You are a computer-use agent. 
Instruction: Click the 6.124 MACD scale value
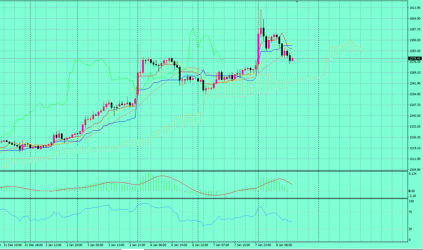(412, 174)
